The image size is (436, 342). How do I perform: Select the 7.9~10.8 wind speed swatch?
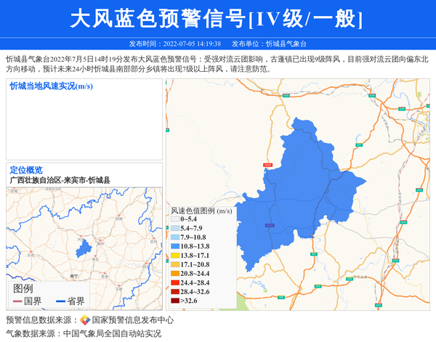(x=174, y=237)
